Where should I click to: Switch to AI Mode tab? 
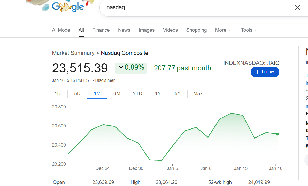coord(61,30)
